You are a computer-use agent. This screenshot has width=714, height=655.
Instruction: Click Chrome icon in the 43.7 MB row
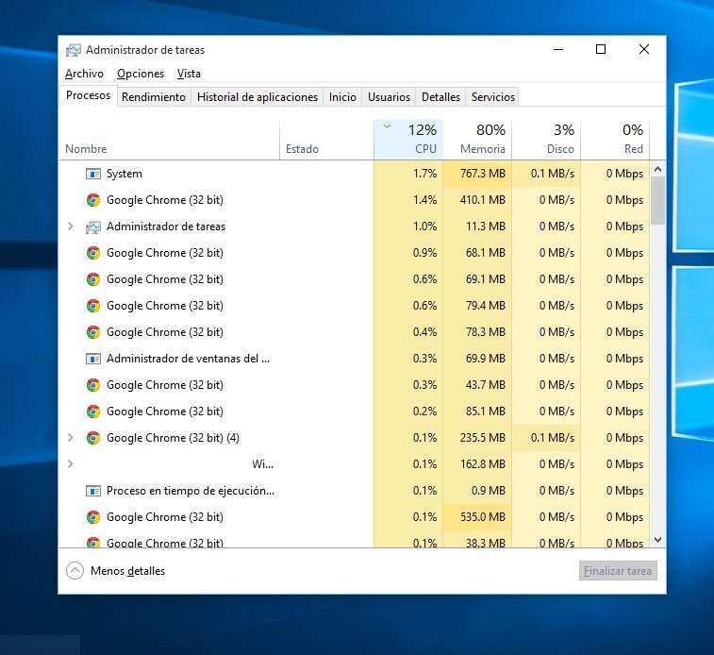coord(93,385)
